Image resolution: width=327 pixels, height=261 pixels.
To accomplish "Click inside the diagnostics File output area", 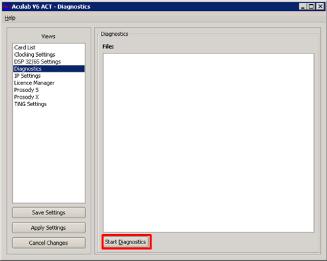I will [209, 143].
